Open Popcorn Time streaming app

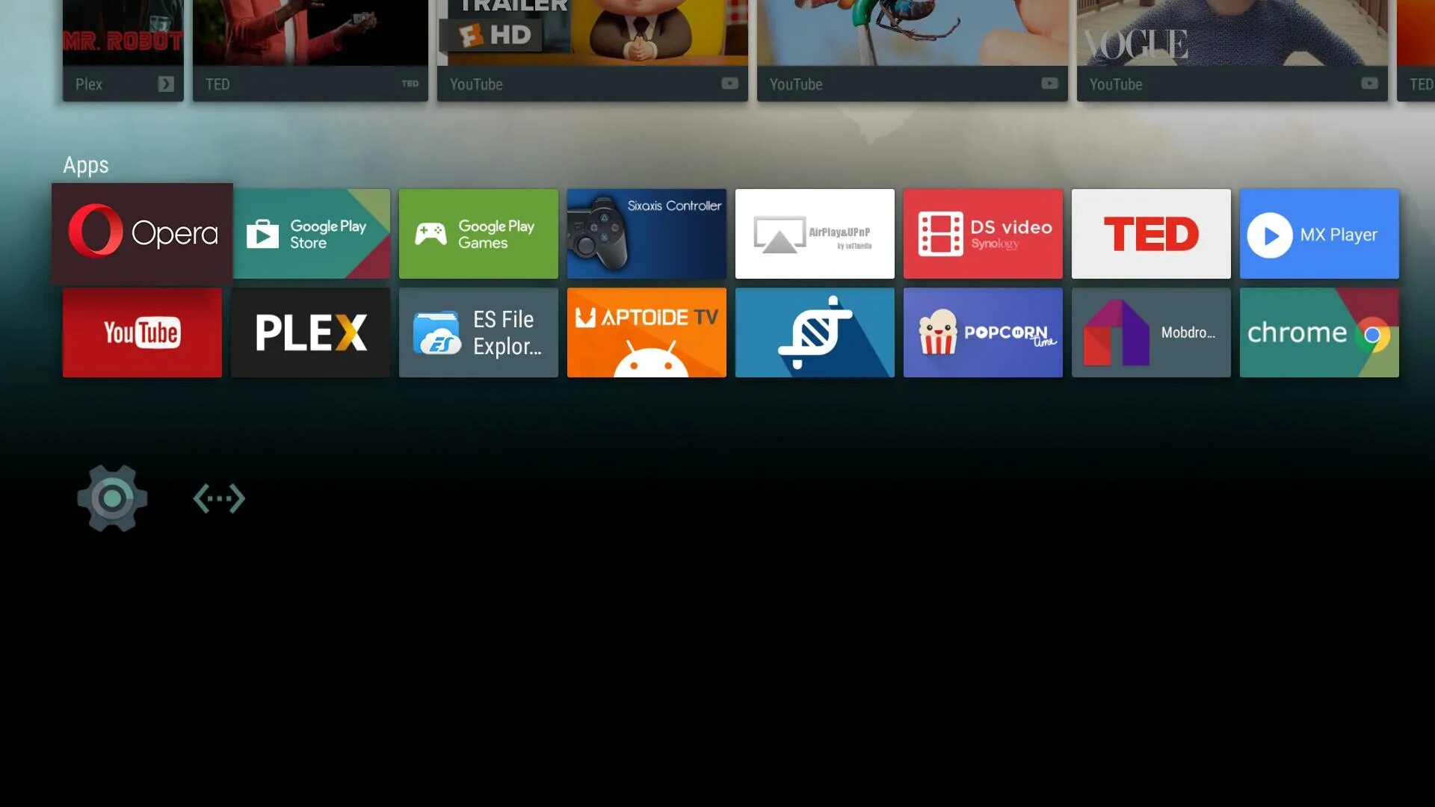(983, 332)
